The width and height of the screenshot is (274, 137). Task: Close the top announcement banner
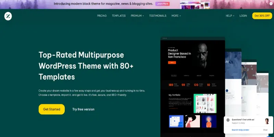click(271, 4)
